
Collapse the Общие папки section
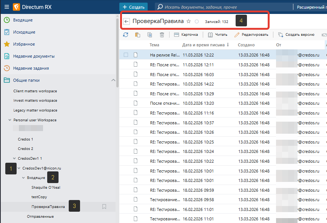113,80
